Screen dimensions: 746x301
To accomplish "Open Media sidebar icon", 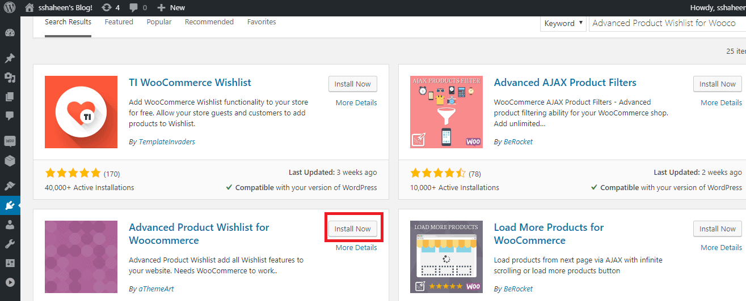I will [10, 78].
